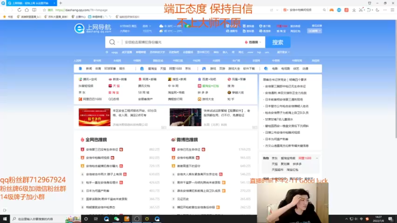Open Windows Start menu

coord(5,219)
